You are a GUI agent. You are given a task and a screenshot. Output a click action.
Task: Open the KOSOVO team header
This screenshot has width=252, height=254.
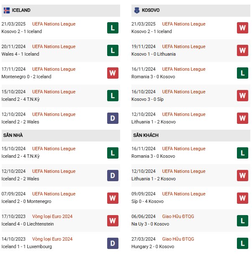pos(191,10)
